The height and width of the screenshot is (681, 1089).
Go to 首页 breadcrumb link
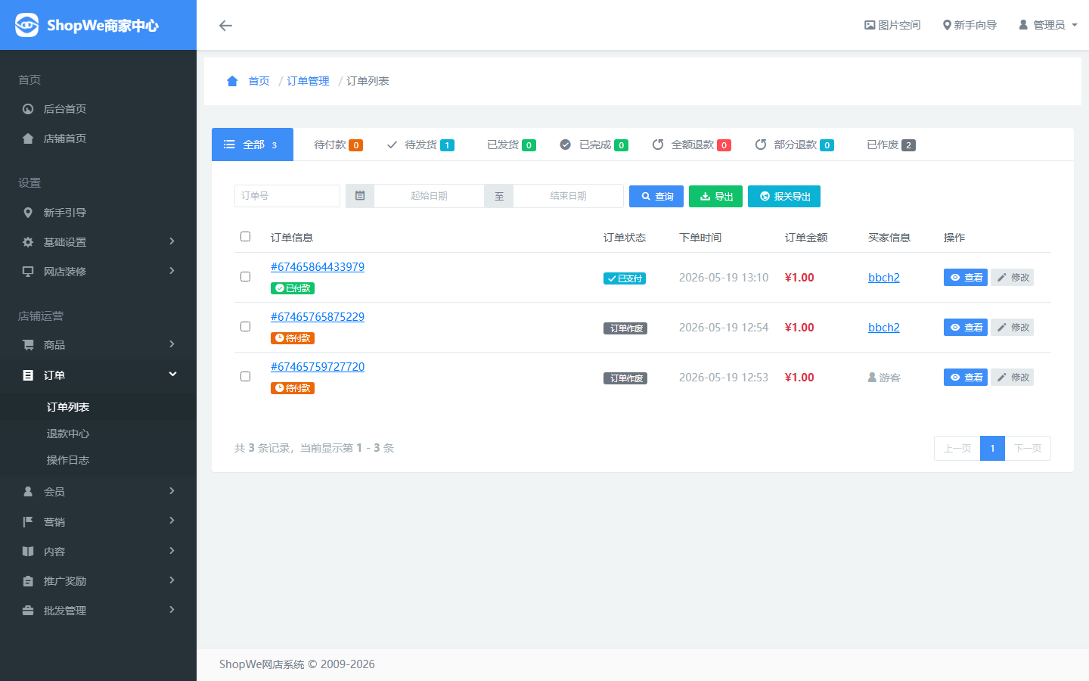[x=259, y=81]
